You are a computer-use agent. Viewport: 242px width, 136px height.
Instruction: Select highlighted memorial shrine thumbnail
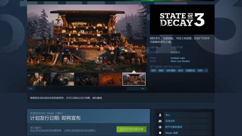[x=134, y=79]
